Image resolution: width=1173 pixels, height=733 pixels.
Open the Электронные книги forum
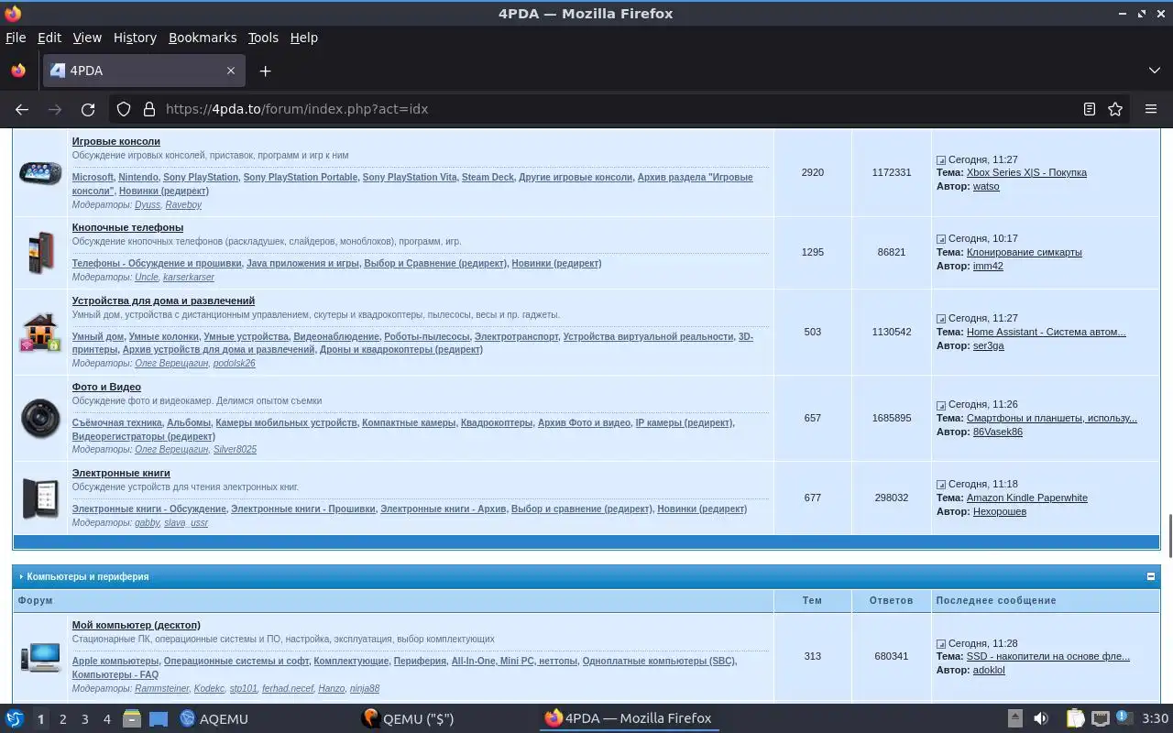(x=121, y=473)
